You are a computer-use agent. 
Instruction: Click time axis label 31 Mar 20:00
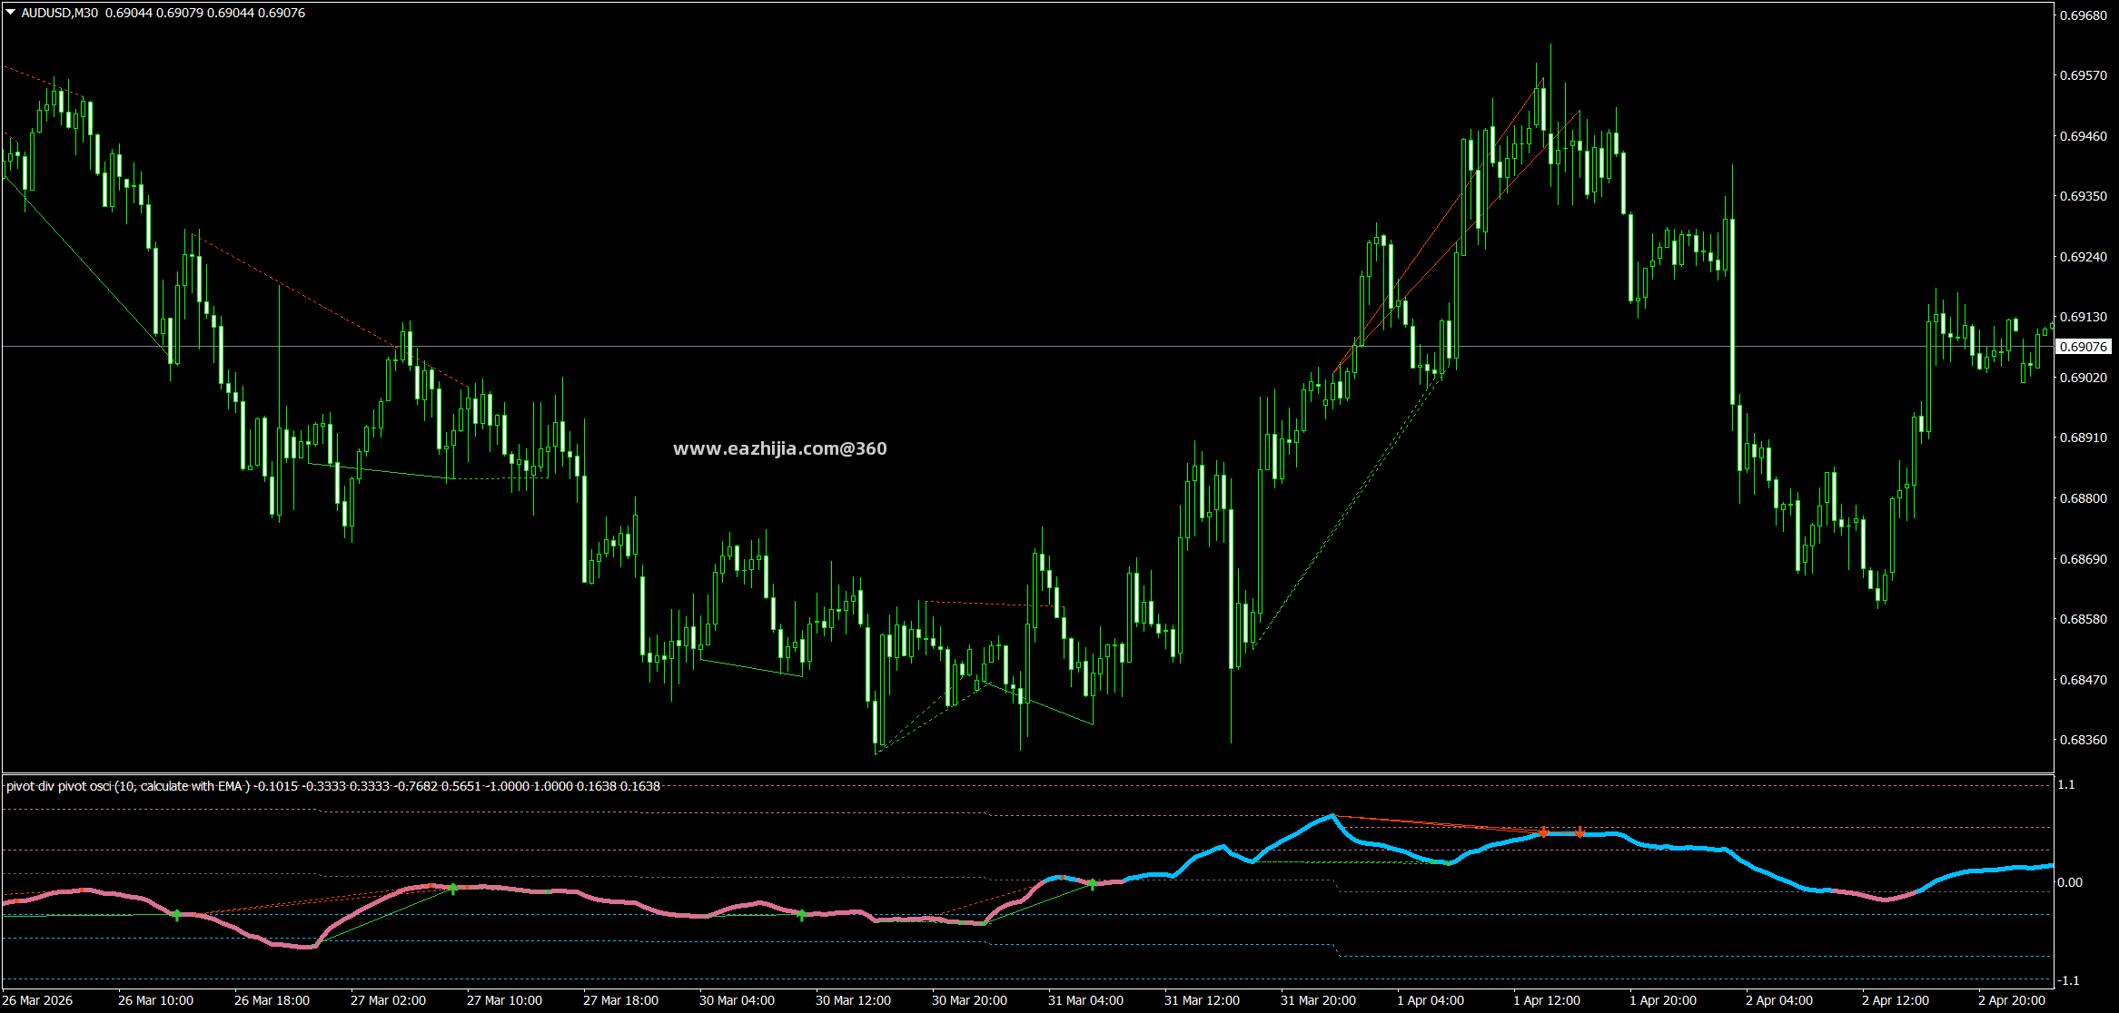1318,1000
